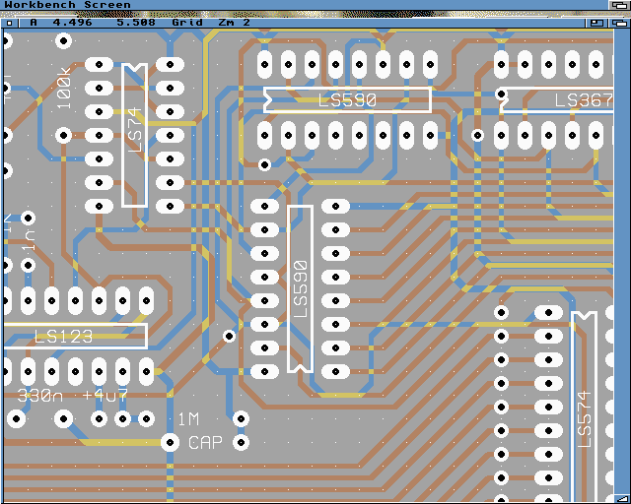Click the LS574 chip label
The height and width of the screenshot is (504, 631).
585,417
